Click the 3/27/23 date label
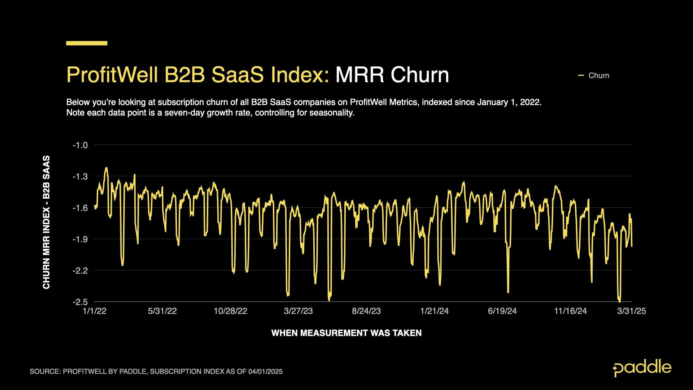693x390 pixels. [x=298, y=311]
